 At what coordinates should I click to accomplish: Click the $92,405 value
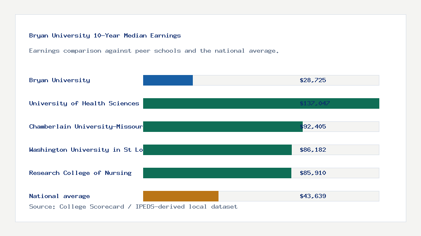pyautogui.click(x=313, y=126)
